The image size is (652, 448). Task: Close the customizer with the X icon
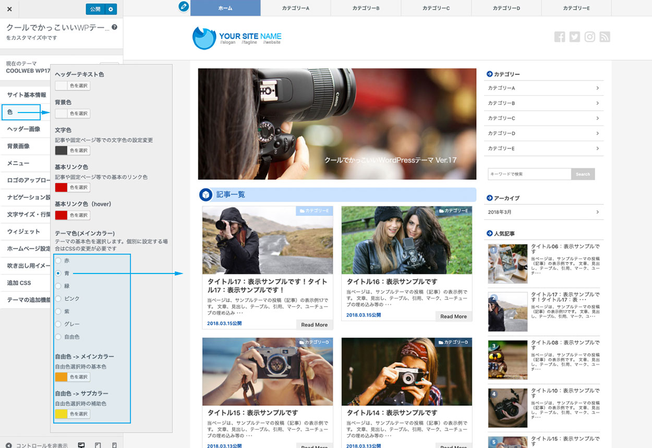click(x=9, y=9)
